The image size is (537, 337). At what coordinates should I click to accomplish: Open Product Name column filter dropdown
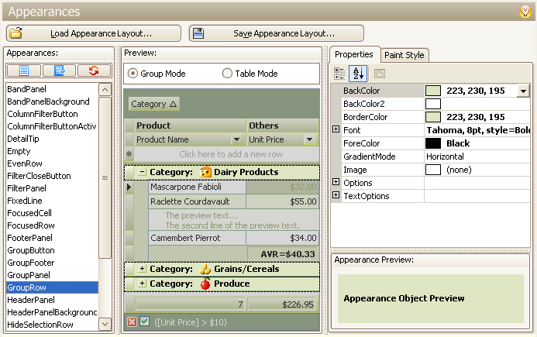236,139
